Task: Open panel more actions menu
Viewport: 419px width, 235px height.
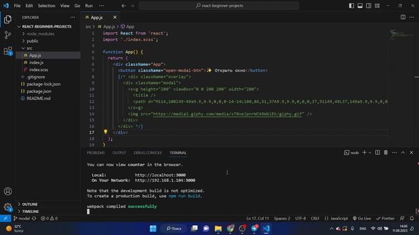Action: [394, 152]
